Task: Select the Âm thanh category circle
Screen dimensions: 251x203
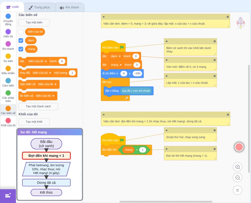Action: point(8,44)
